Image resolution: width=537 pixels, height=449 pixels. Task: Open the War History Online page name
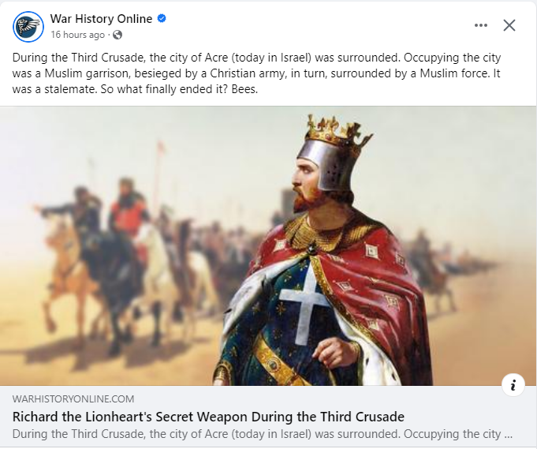tap(101, 18)
